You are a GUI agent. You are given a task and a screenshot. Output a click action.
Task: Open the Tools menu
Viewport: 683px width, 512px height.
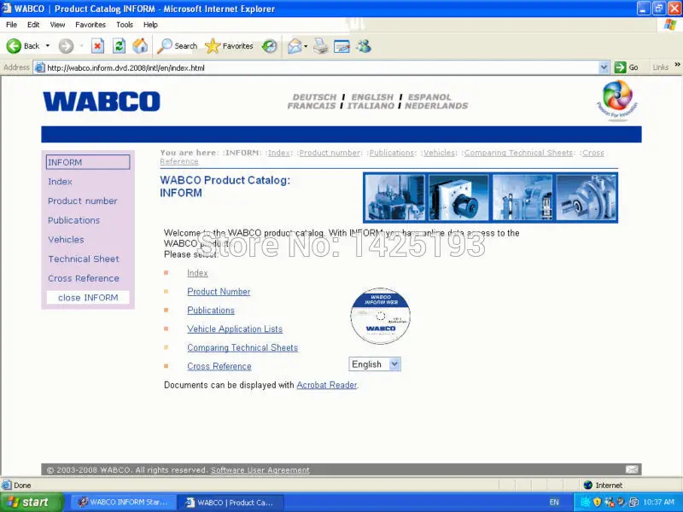(124, 25)
